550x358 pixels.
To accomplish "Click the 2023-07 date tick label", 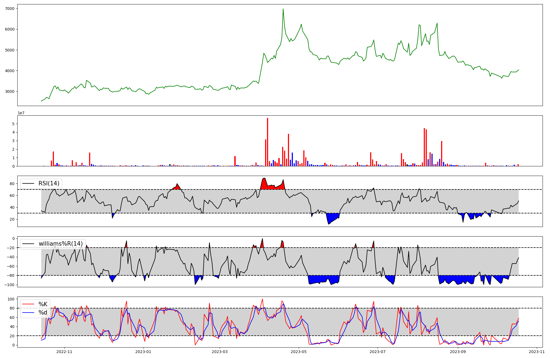I will pos(377,352).
